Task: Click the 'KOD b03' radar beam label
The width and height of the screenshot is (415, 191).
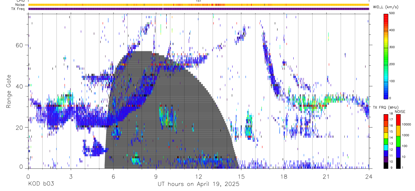Action: [41, 184]
